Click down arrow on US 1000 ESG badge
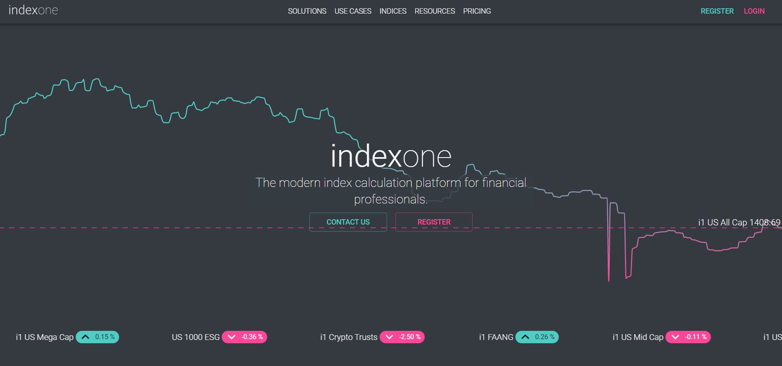This screenshot has width=782, height=366. click(231, 337)
